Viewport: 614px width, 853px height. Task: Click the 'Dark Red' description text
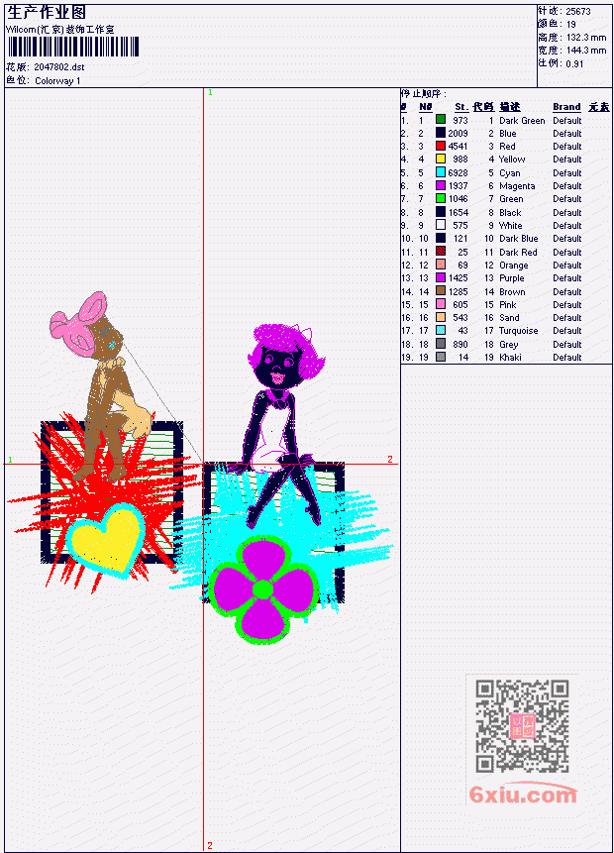(518, 252)
